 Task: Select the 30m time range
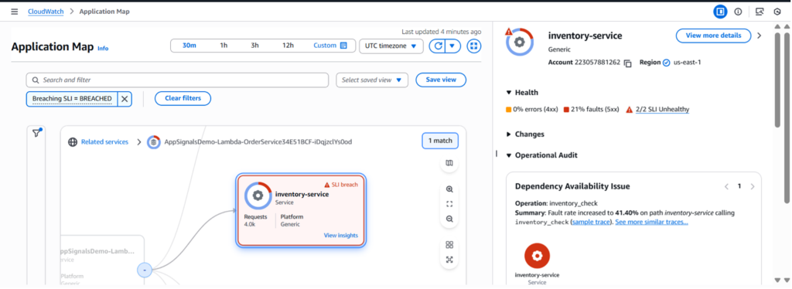189,46
